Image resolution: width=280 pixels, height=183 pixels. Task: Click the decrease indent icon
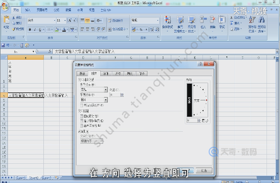click(98, 29)
